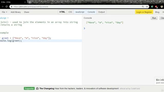Open the Blog link

(x=157, y=12)
